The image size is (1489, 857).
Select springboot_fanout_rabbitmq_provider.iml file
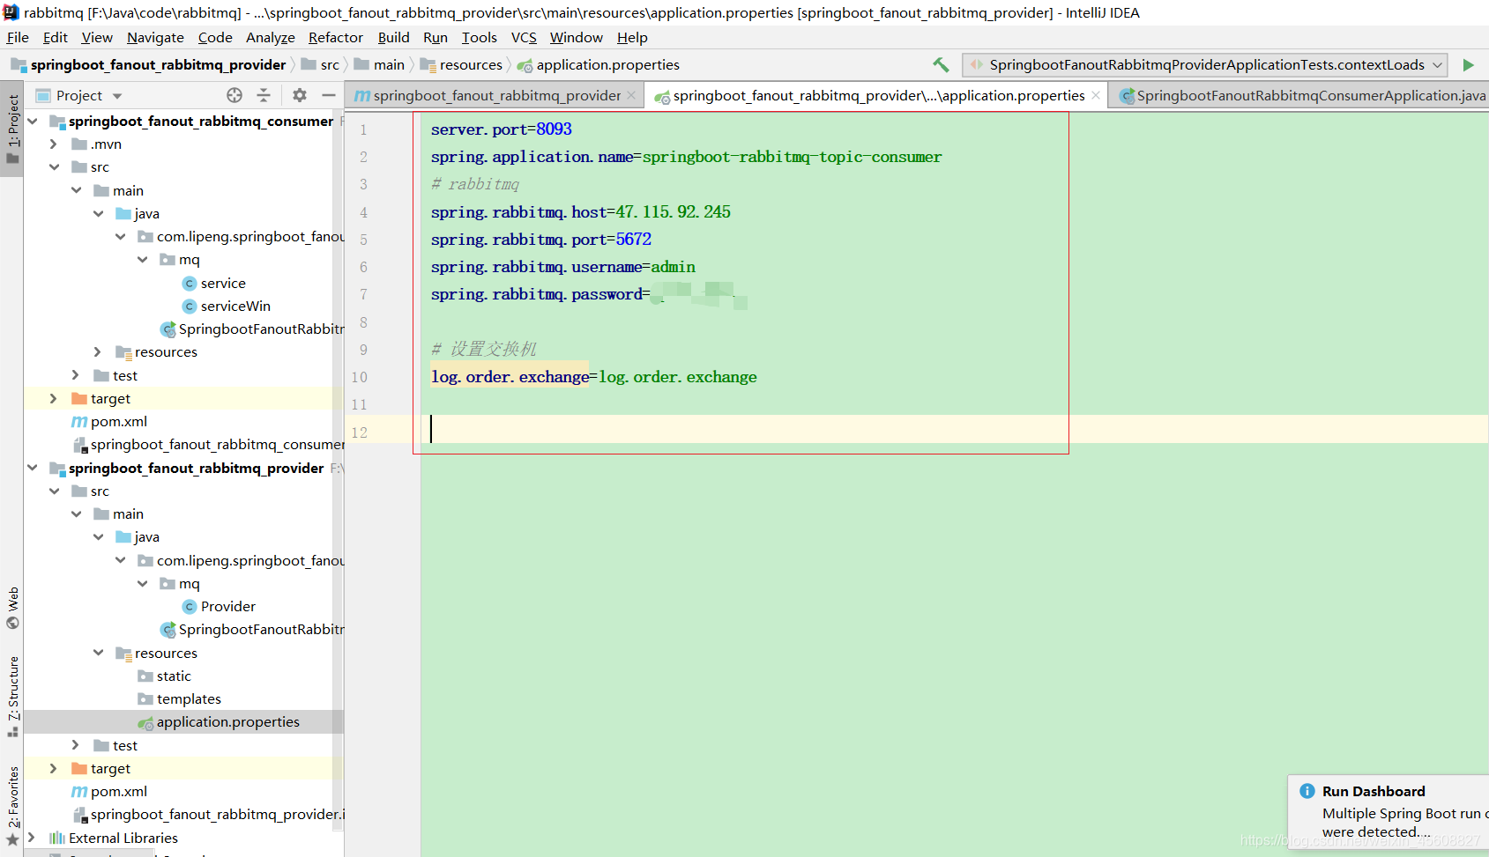(217, 814)
